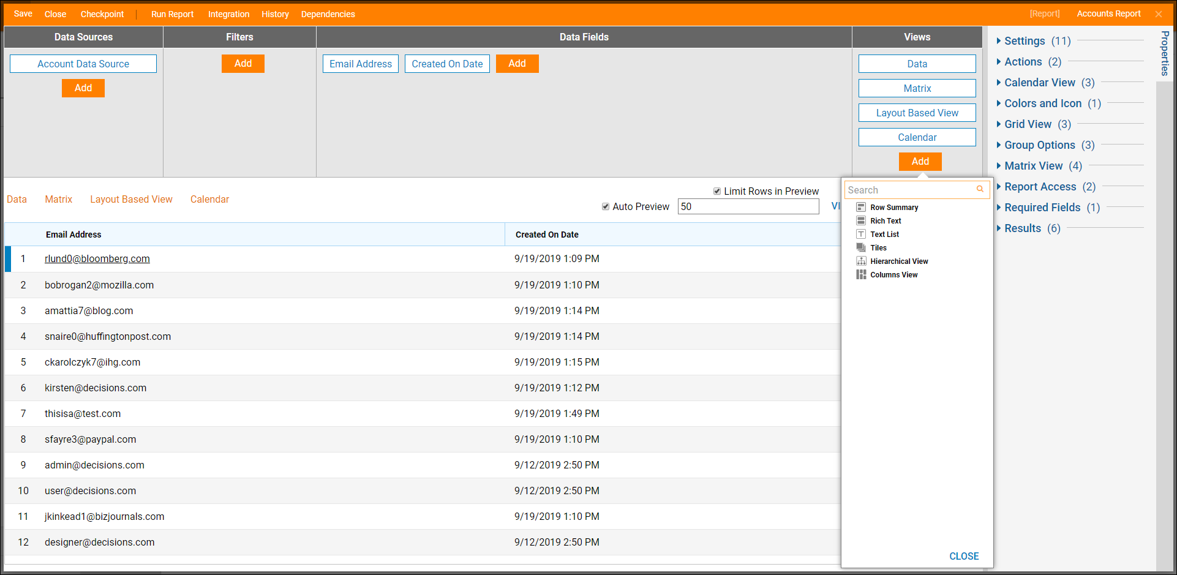The width and height of the screenshot is (1177, 575).
Task: Switch to the Matrix preview tab
Action: click(x=59, y=199)
